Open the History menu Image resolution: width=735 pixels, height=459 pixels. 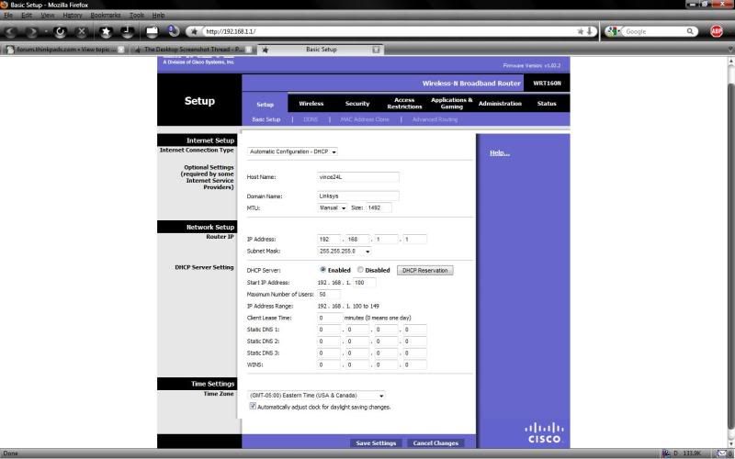[x=73, y=15]
